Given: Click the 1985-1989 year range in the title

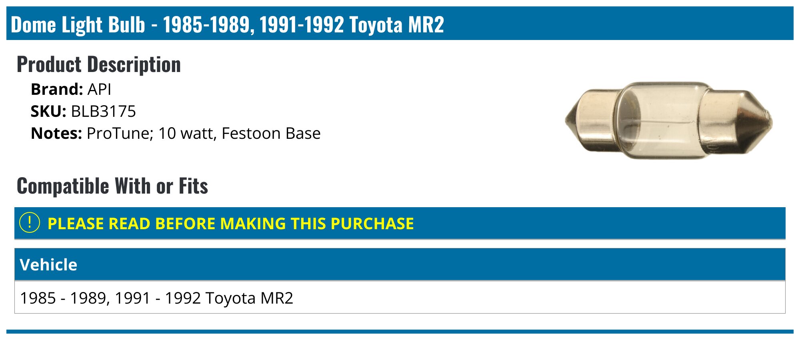Looking at the screenshot, I should tap(206, 25).
